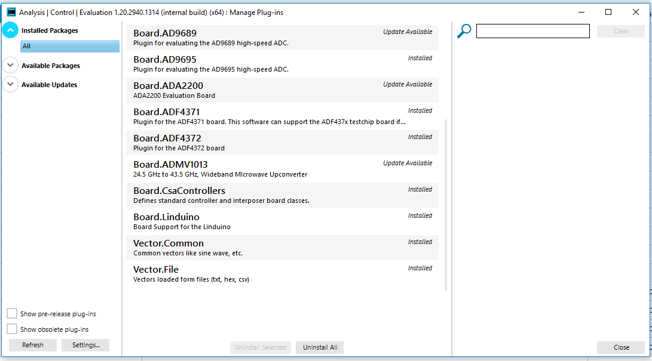Click 'Common vectors like sine wave' description
652x361 pixels.
(188, 253)
